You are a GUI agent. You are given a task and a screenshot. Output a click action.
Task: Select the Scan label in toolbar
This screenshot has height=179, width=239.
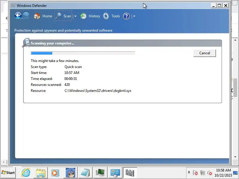pyautogui.click(x=67, y=16)
